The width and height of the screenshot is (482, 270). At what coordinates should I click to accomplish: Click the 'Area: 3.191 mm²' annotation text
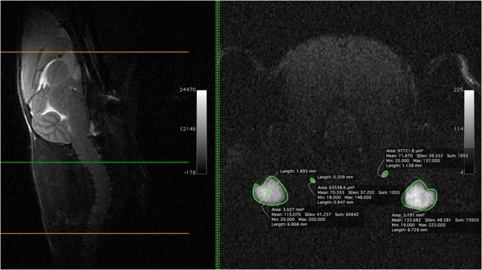pyautogui.click(x=408, y=215)
